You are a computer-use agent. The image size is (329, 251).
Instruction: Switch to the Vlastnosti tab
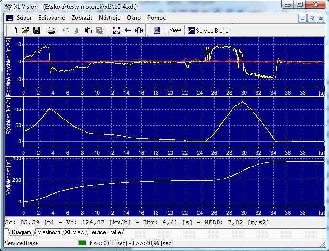(49, 232)
